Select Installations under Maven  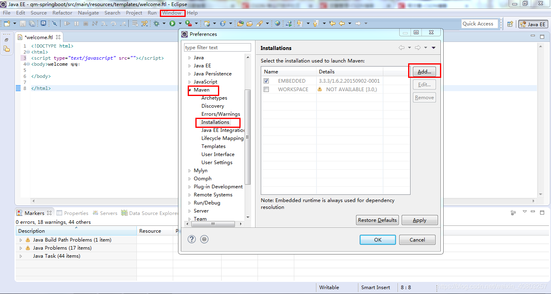click(x=215, y=122)
